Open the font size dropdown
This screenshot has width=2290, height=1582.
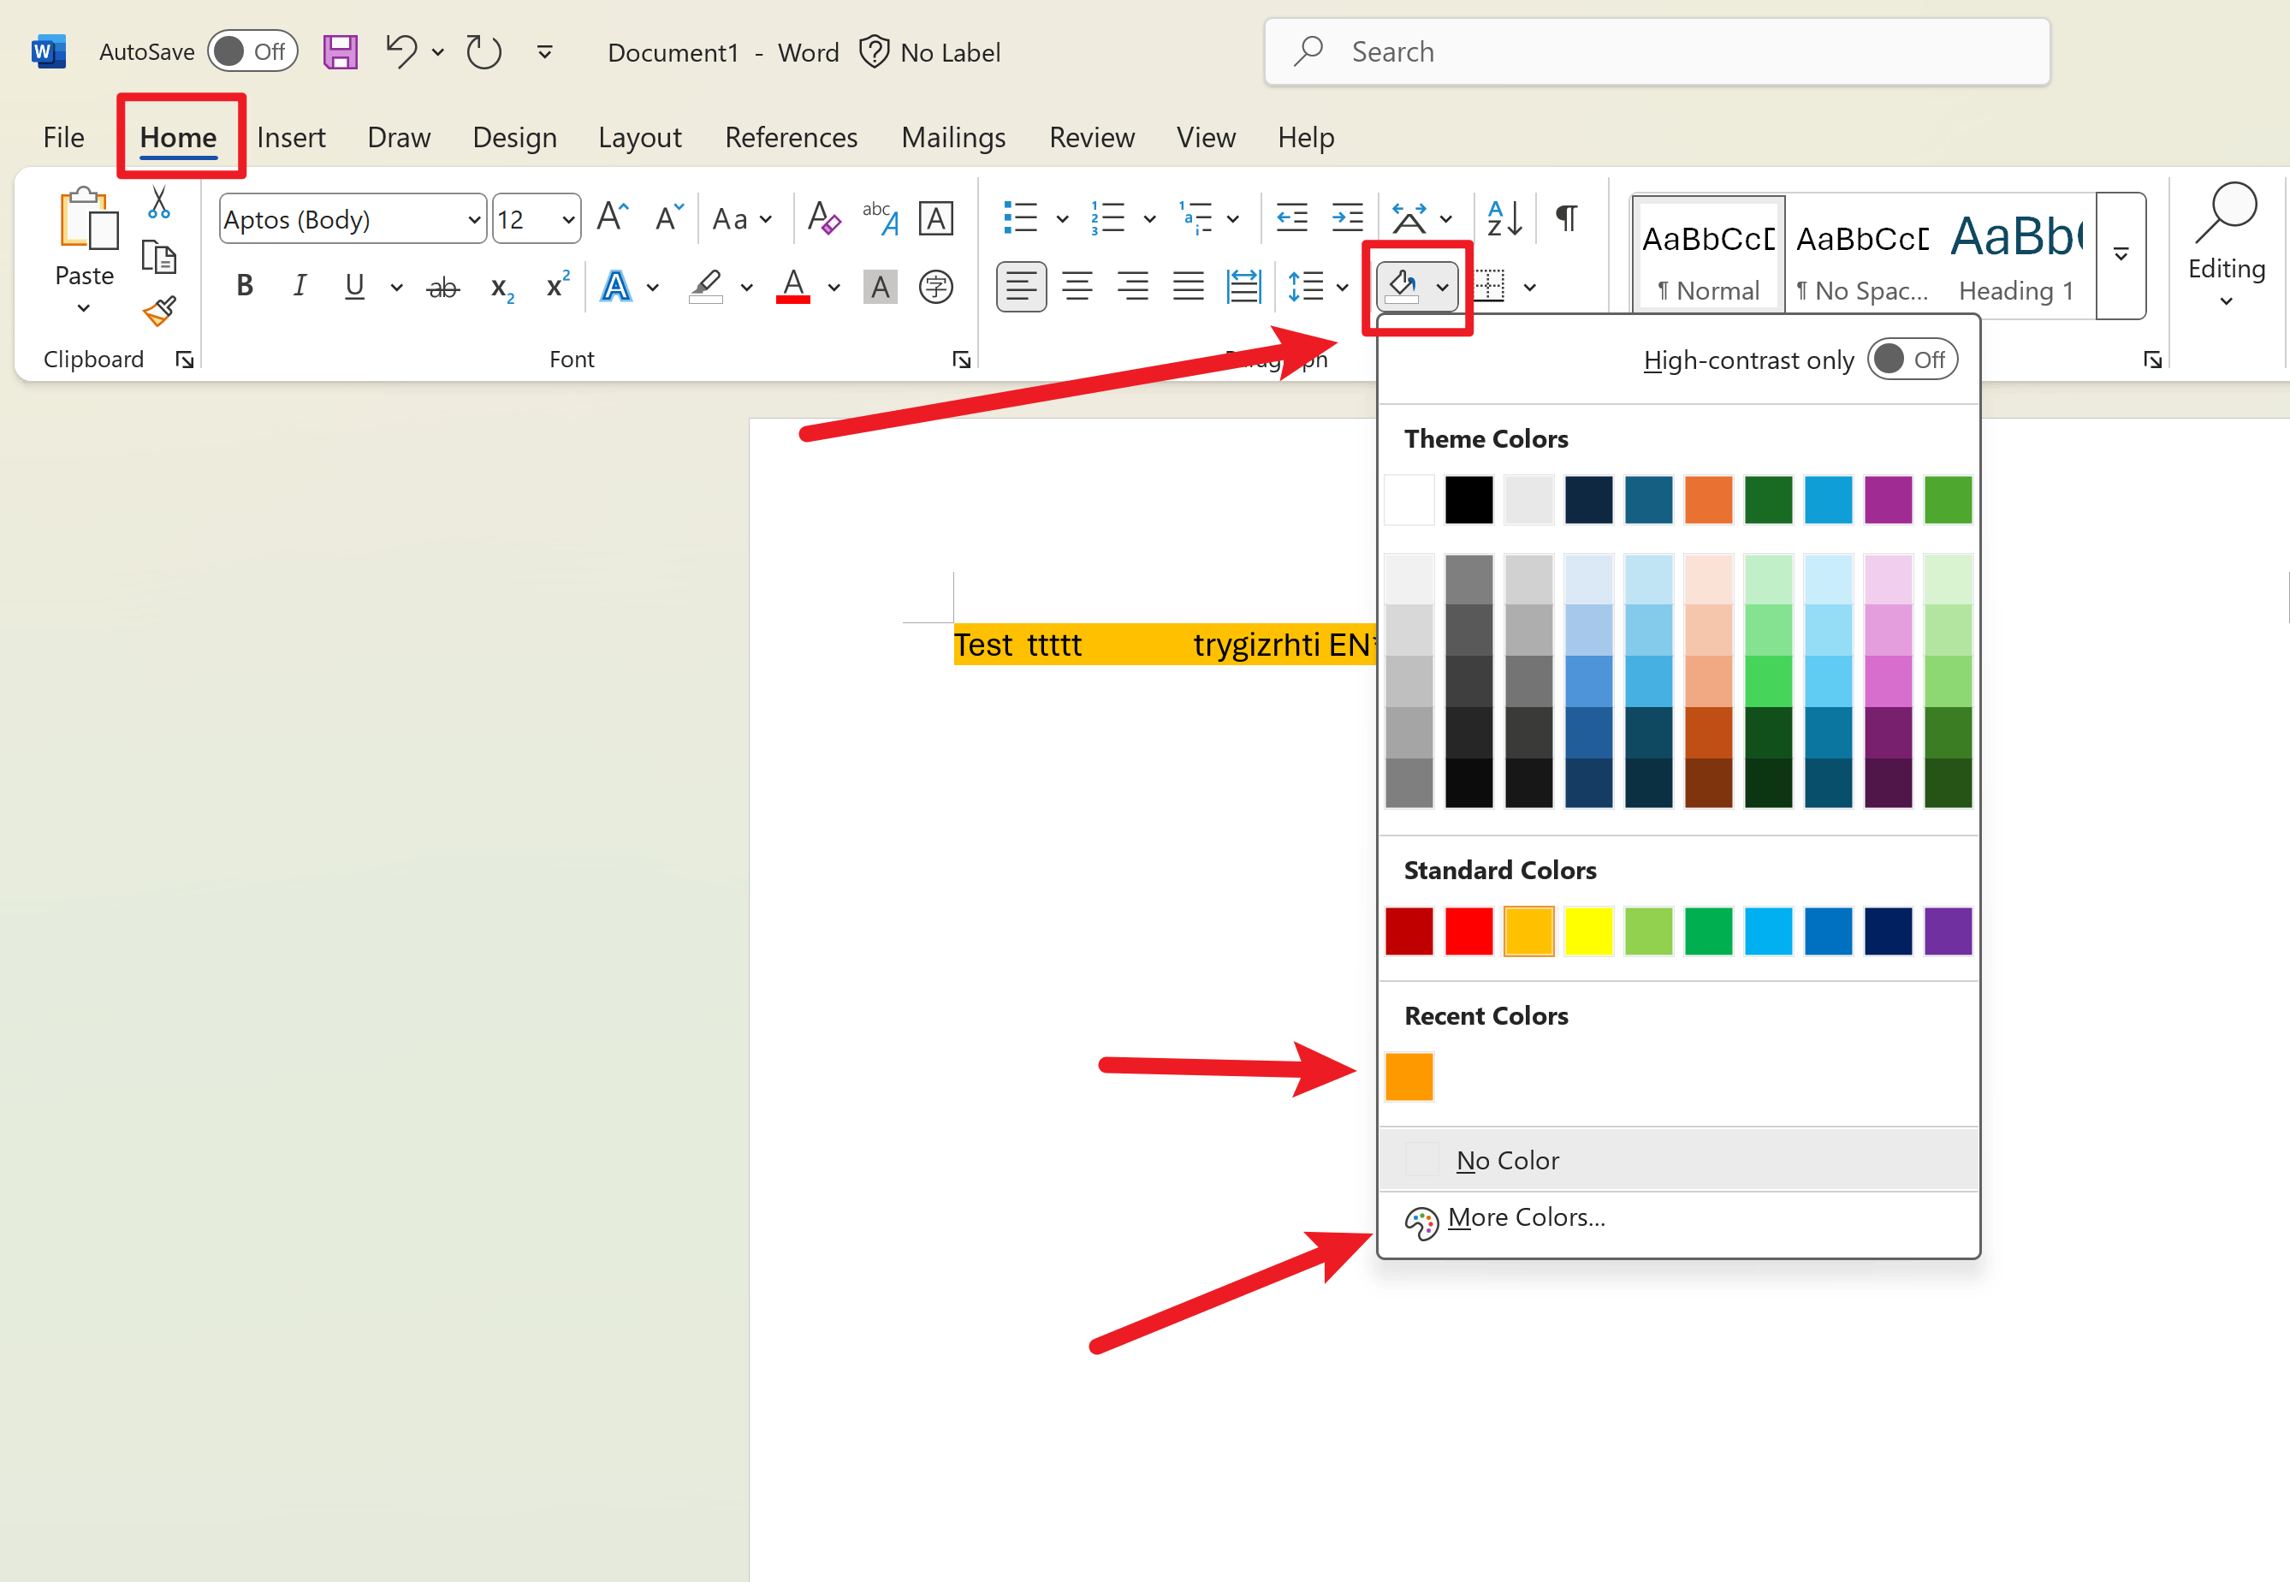567,218
